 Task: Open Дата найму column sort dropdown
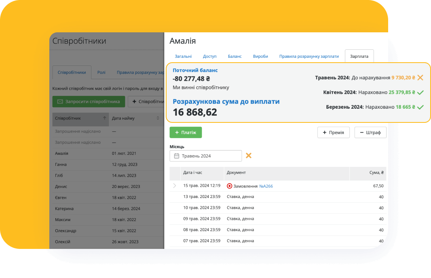coord(158,118)
